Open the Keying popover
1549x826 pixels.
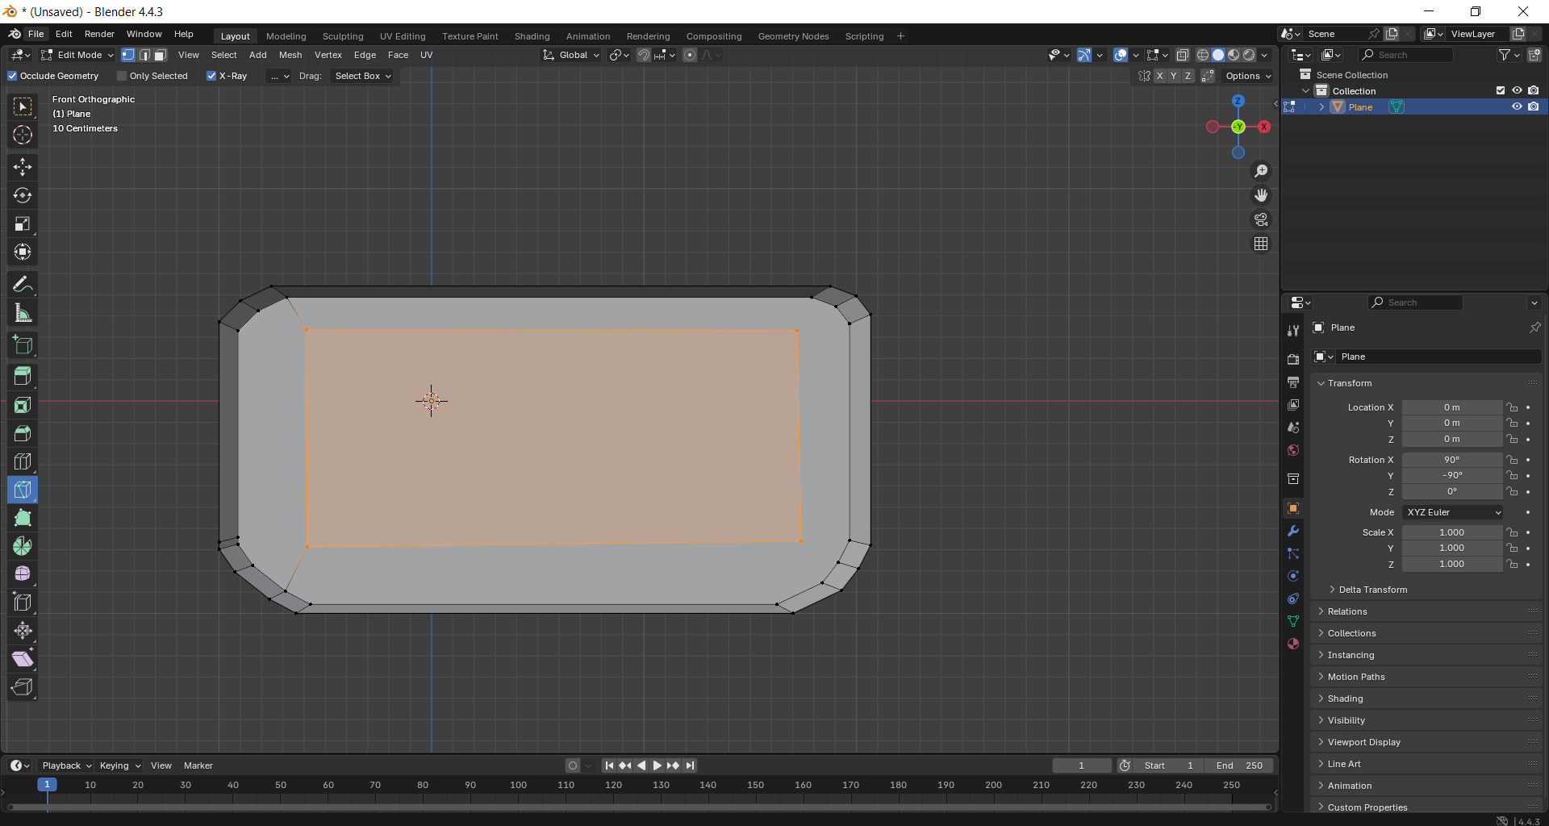pos(119,766)
